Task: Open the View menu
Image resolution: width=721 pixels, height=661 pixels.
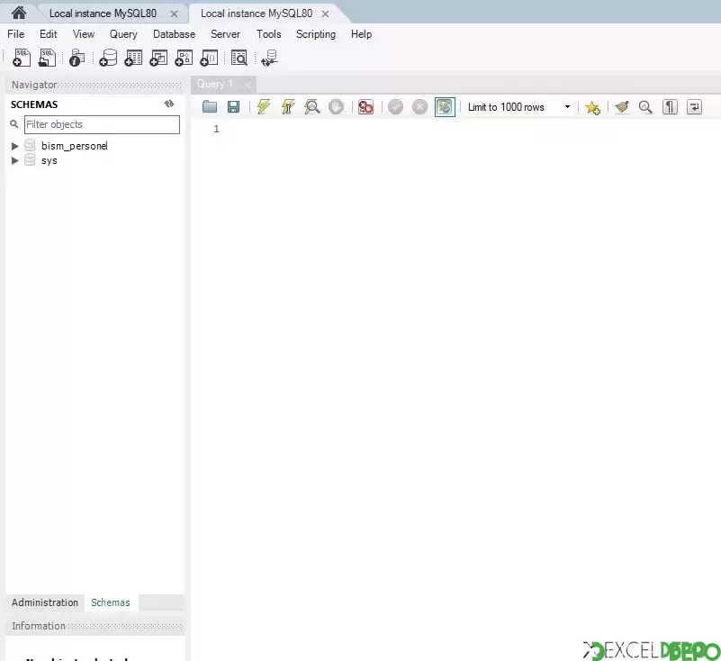Action: [x=84, y=34]
